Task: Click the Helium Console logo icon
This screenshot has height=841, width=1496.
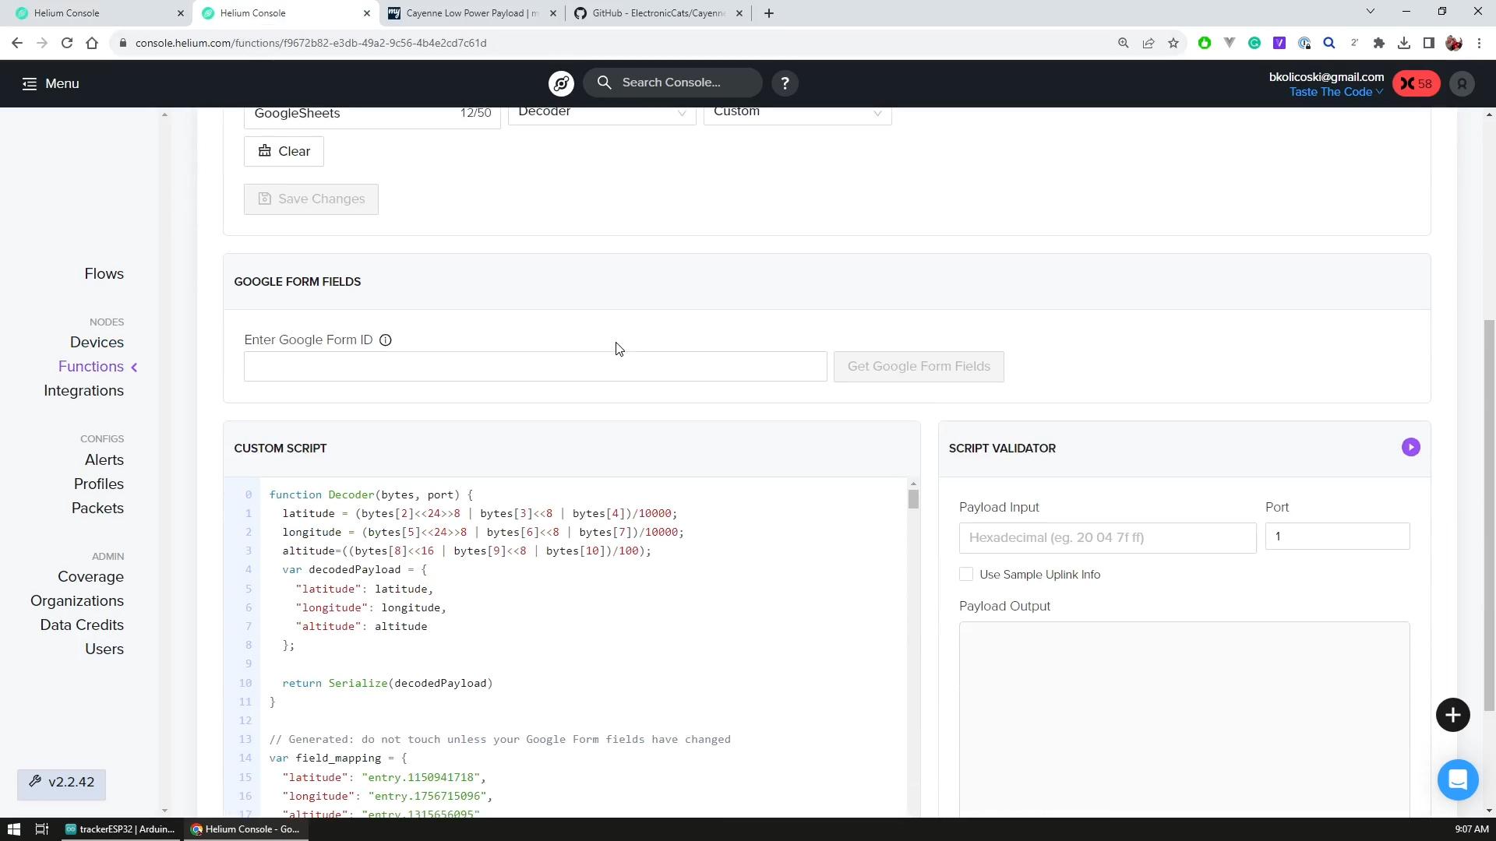Action: point(562,83)
